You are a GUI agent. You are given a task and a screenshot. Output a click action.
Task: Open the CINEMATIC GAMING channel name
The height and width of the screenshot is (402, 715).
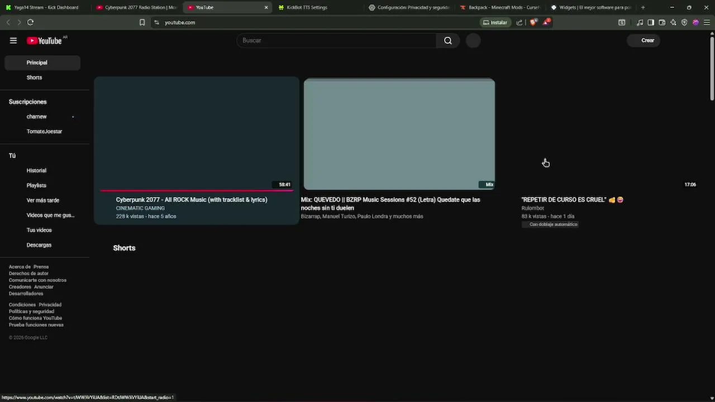click(140, 208)
